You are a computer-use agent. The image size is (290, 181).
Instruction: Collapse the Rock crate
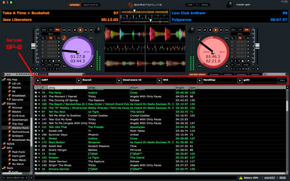pyautogui.click(x=4, y=168)
